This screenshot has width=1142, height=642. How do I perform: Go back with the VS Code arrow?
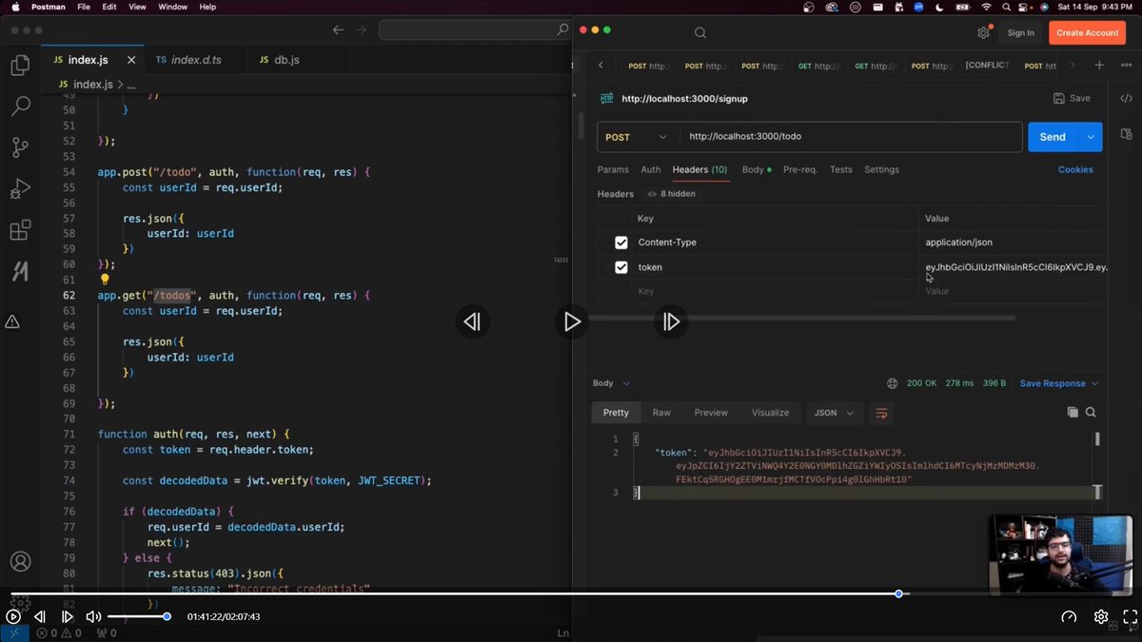click(x=338, y=30)
